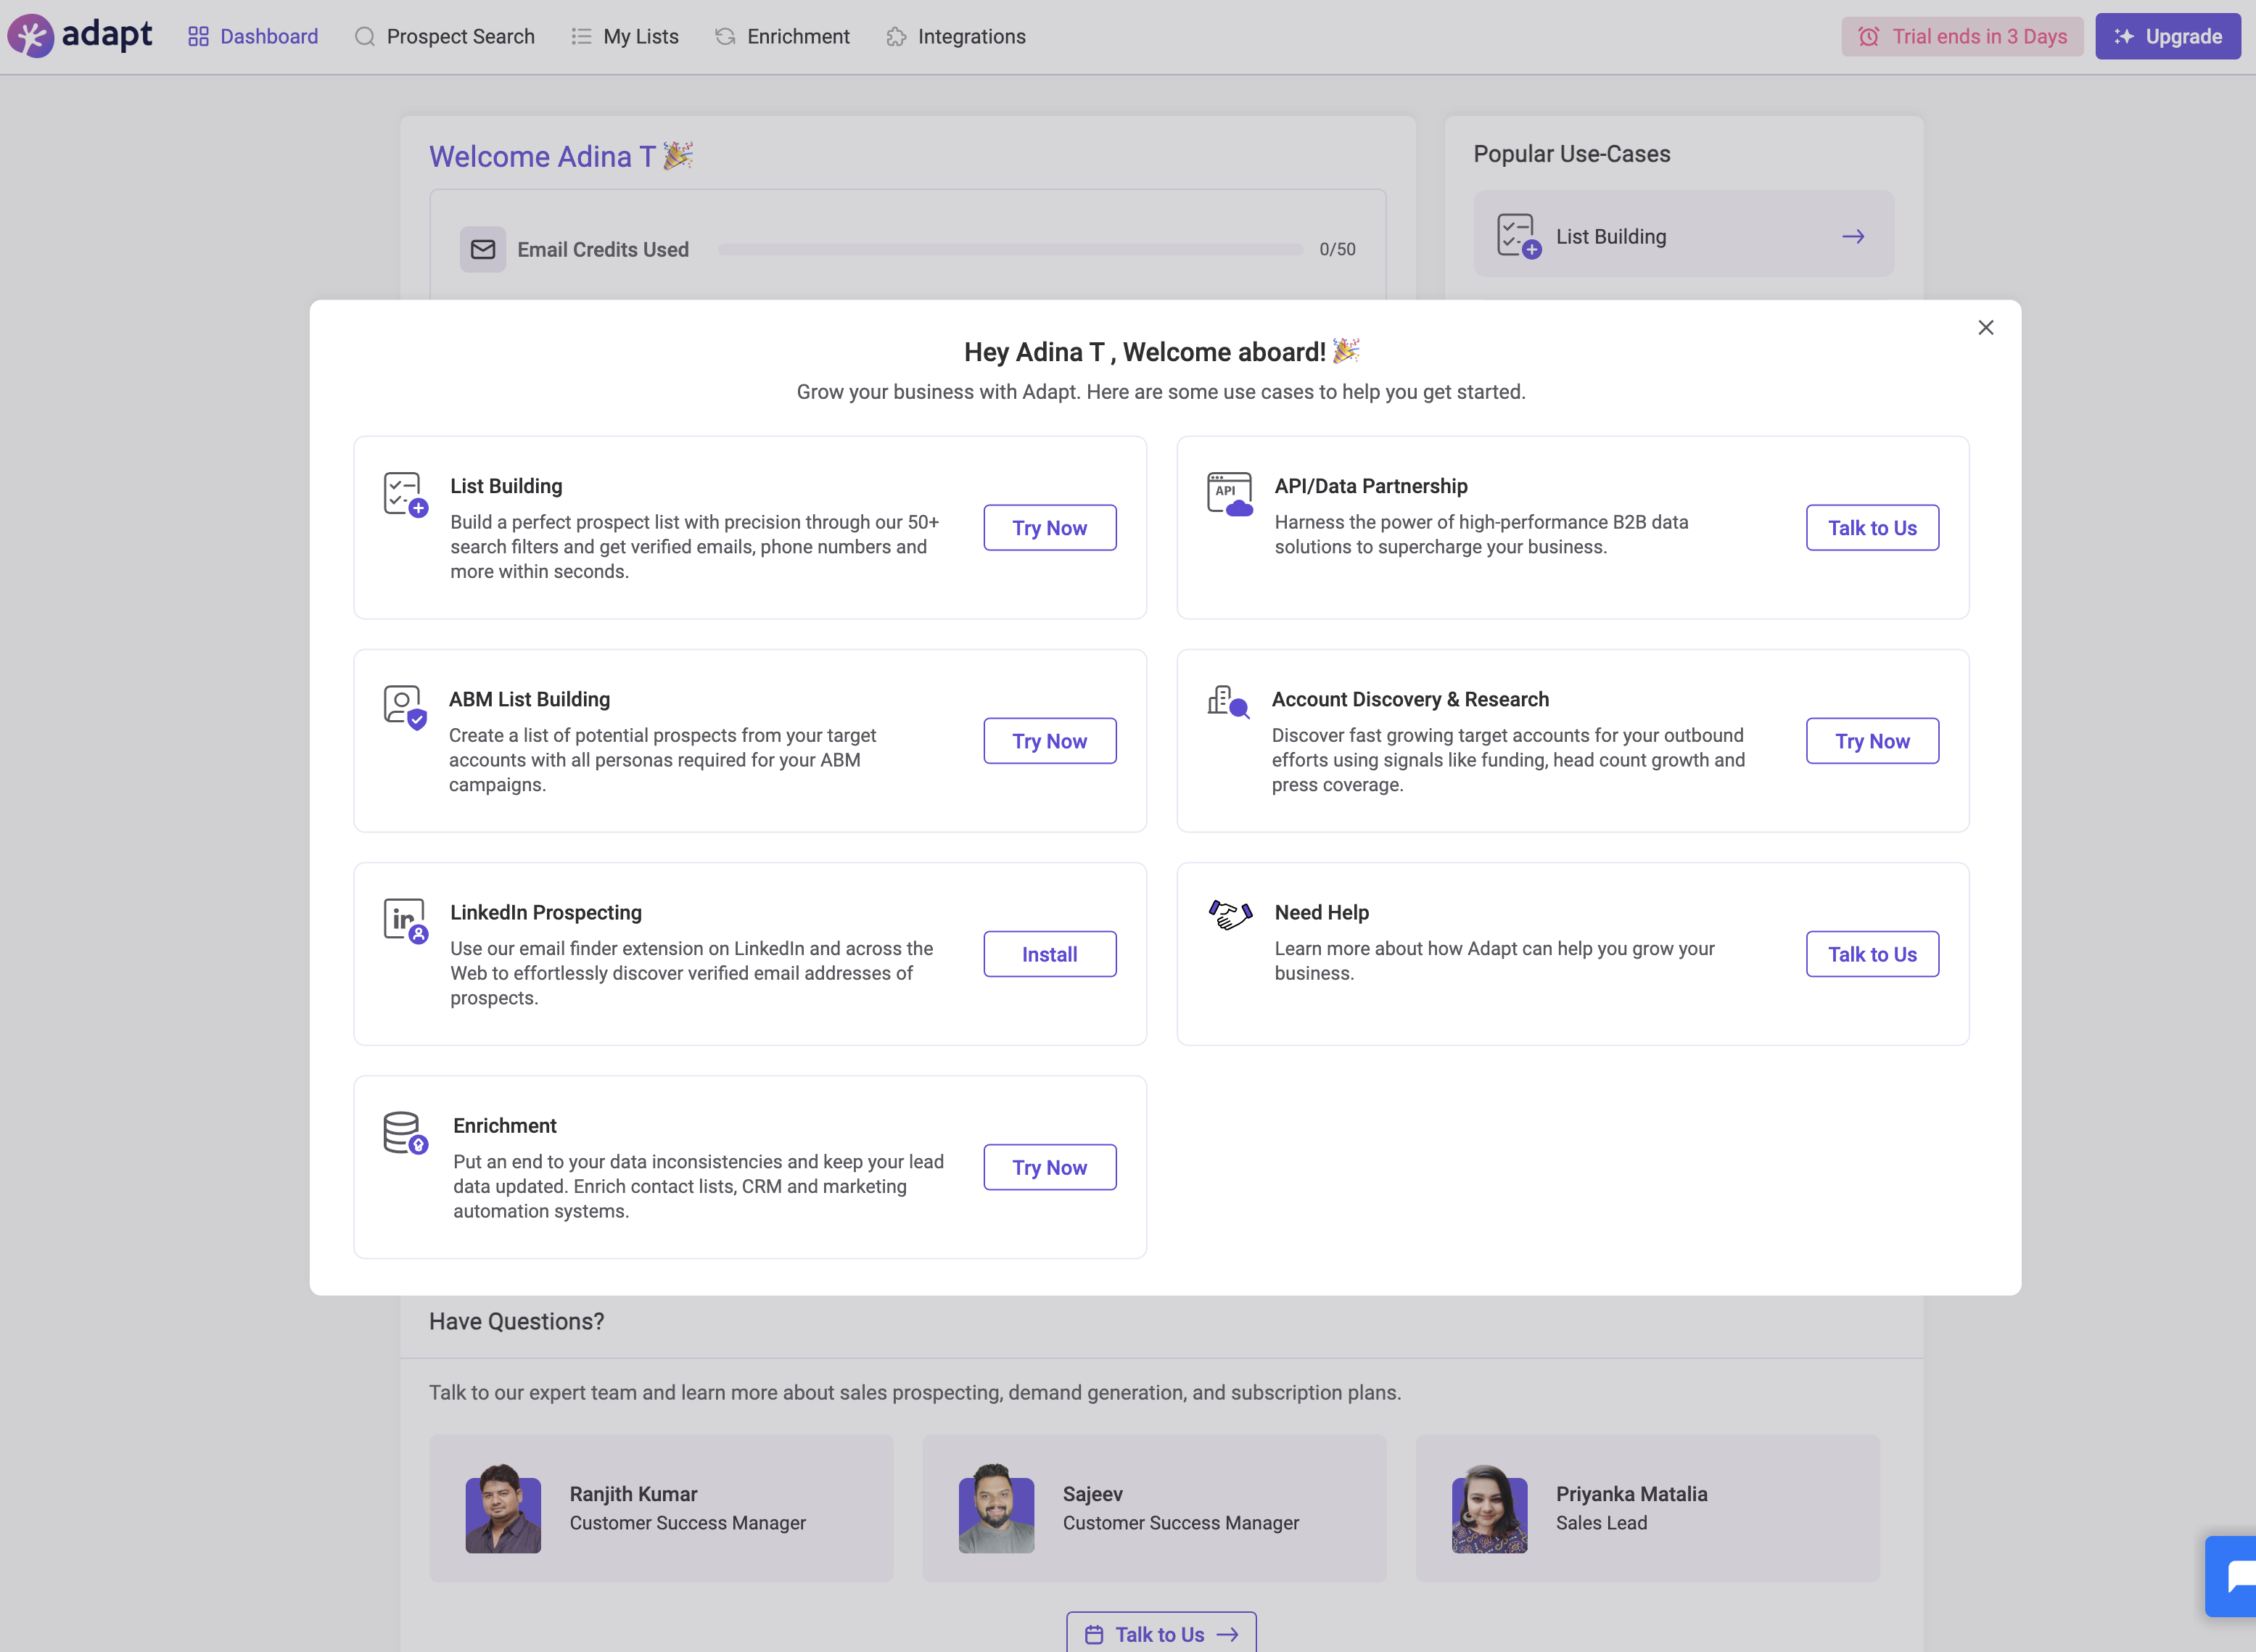Click the Enrichment database icon
Viewport: 2256px width, 1652px height.
(405, 1133)
